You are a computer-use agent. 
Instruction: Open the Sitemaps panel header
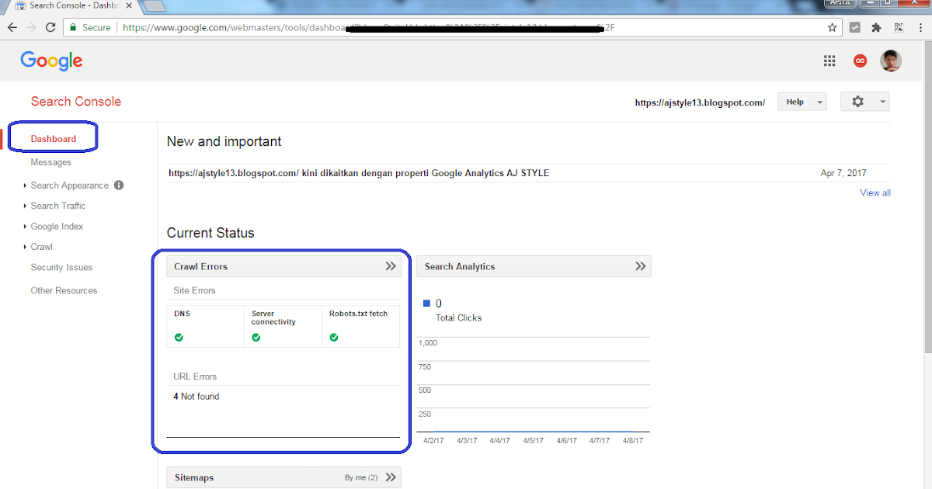[x=284, y=477]
